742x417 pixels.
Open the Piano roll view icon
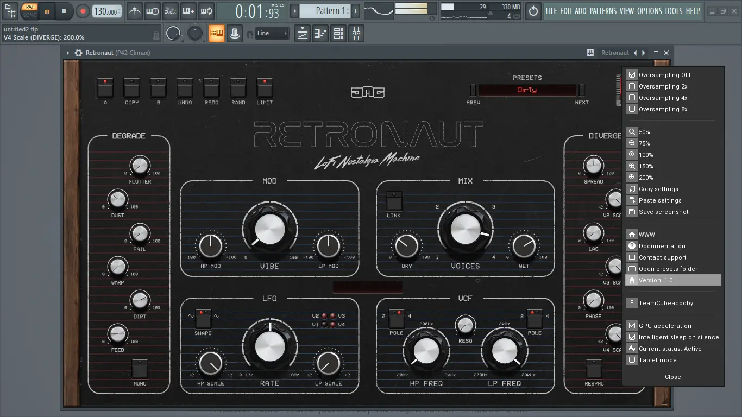(320, 34)
